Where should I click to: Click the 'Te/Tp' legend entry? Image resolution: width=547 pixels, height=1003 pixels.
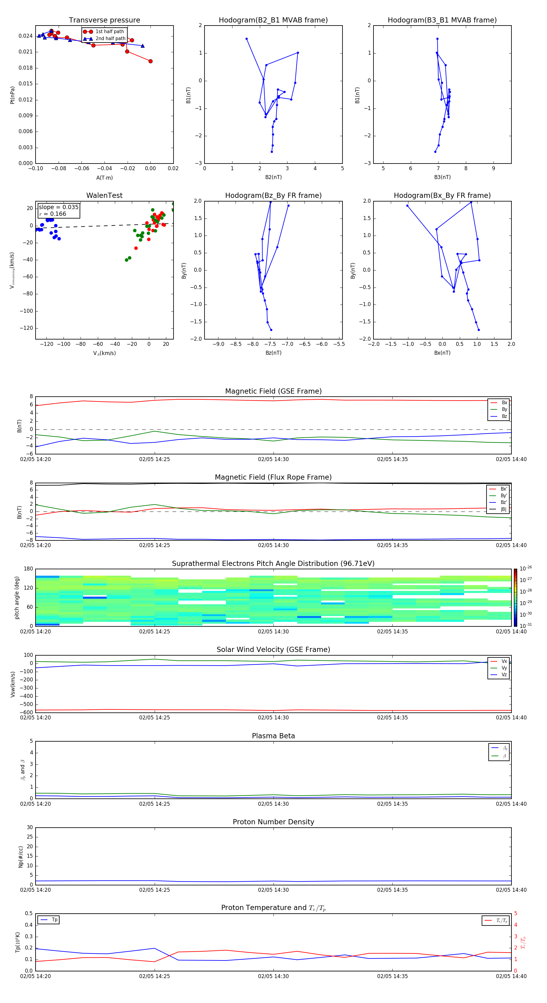pyautogui.click(x=496, y=920)
